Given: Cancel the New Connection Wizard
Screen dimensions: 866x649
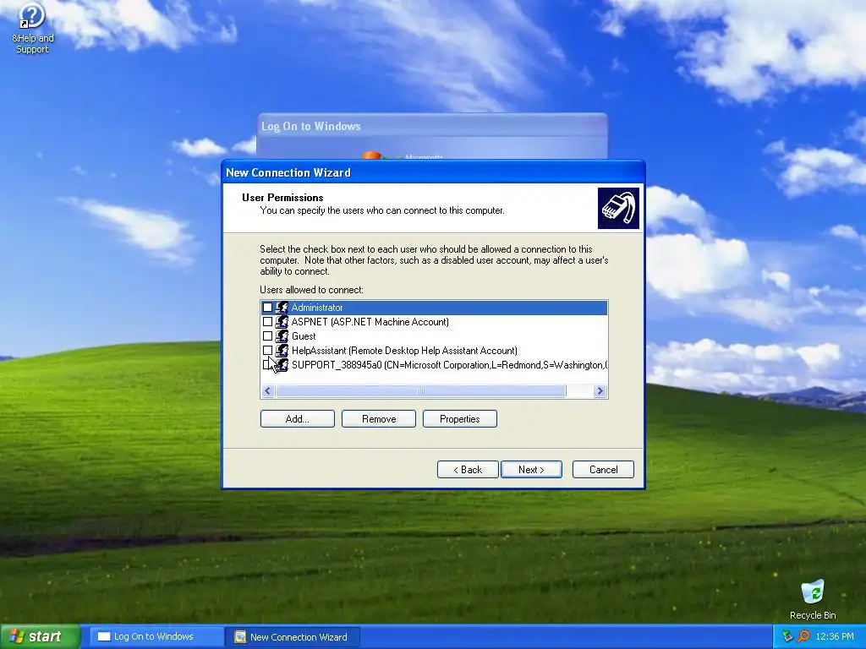Looking at the screenshot, I should click(x=603, y=470).
